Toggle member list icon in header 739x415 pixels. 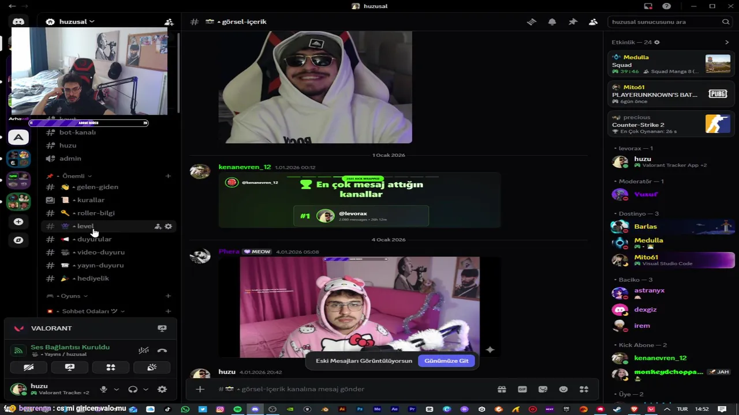pos(593,22)
